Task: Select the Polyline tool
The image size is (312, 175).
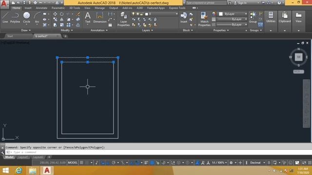Action: click(x=15, y=17)
